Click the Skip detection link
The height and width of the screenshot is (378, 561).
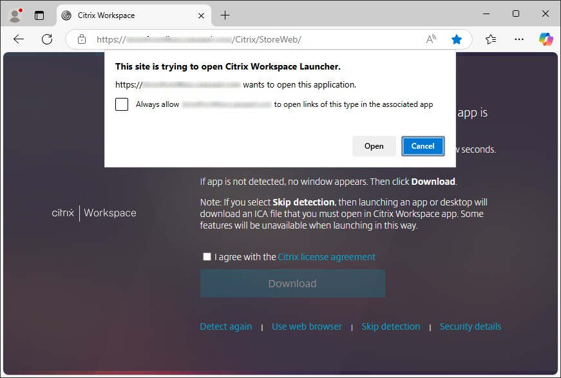click(391, 326)
